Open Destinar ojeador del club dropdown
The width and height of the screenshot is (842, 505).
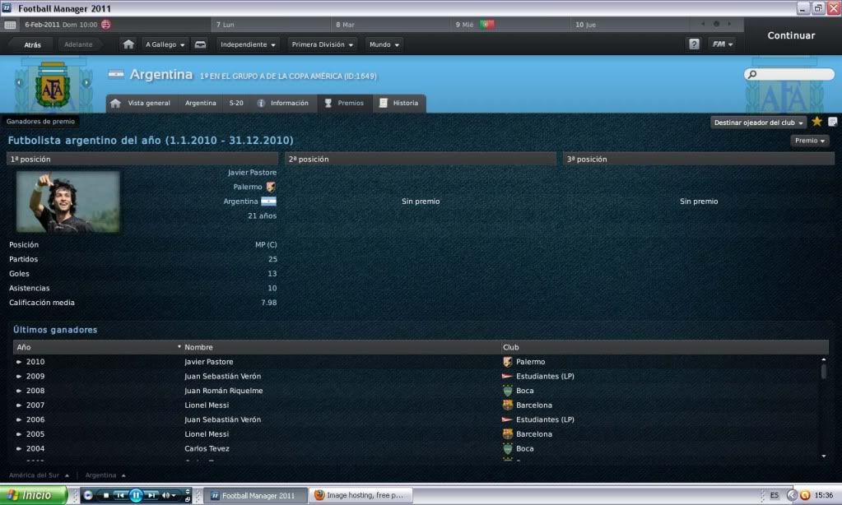[758, 123]
